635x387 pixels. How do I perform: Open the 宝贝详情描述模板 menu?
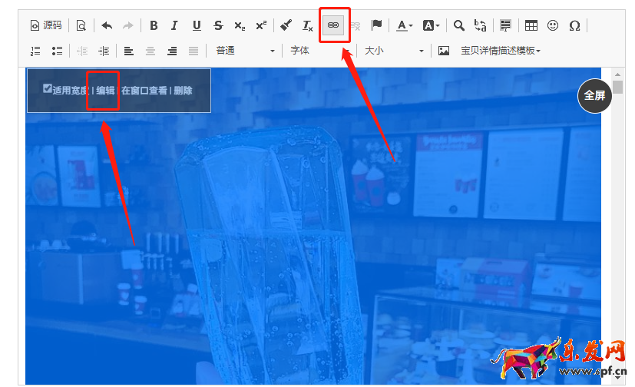click(501, 51)
